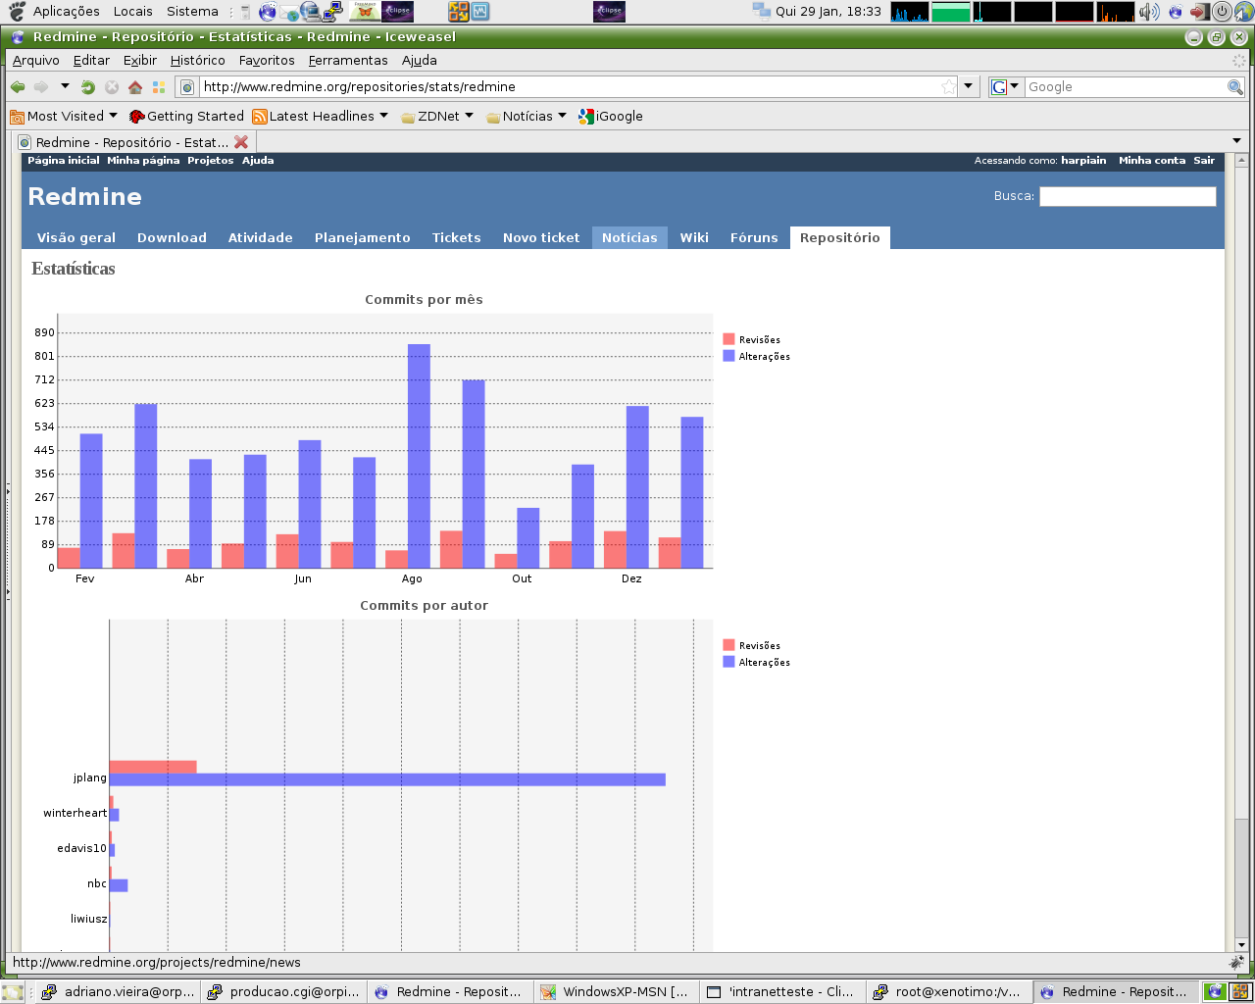Click the colored squares toolbar icon
Viewport: 1255px width, 1004px height.
tap(159, 87)
